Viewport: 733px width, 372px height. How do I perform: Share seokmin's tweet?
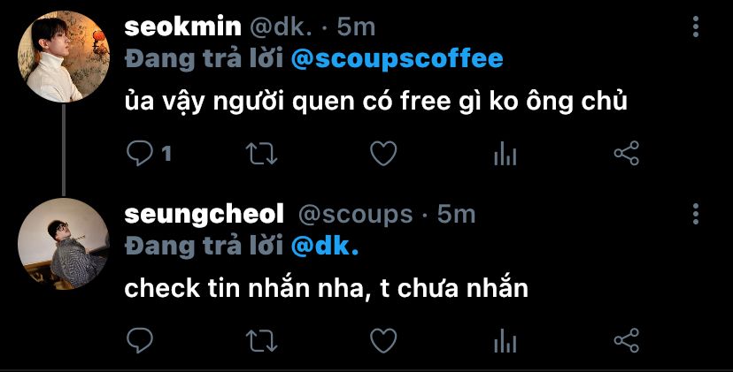coord(627,154)
